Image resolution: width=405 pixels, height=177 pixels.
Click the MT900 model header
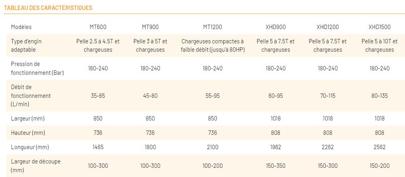point(150,27)
